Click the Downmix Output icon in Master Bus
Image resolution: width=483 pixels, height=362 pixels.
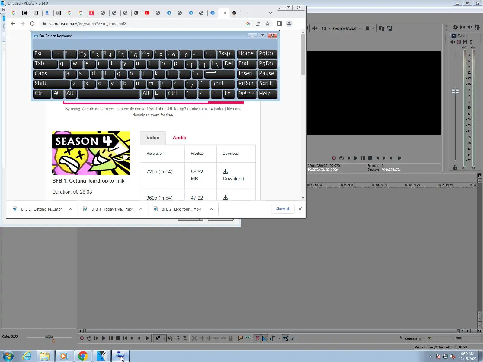pos(463,27)
